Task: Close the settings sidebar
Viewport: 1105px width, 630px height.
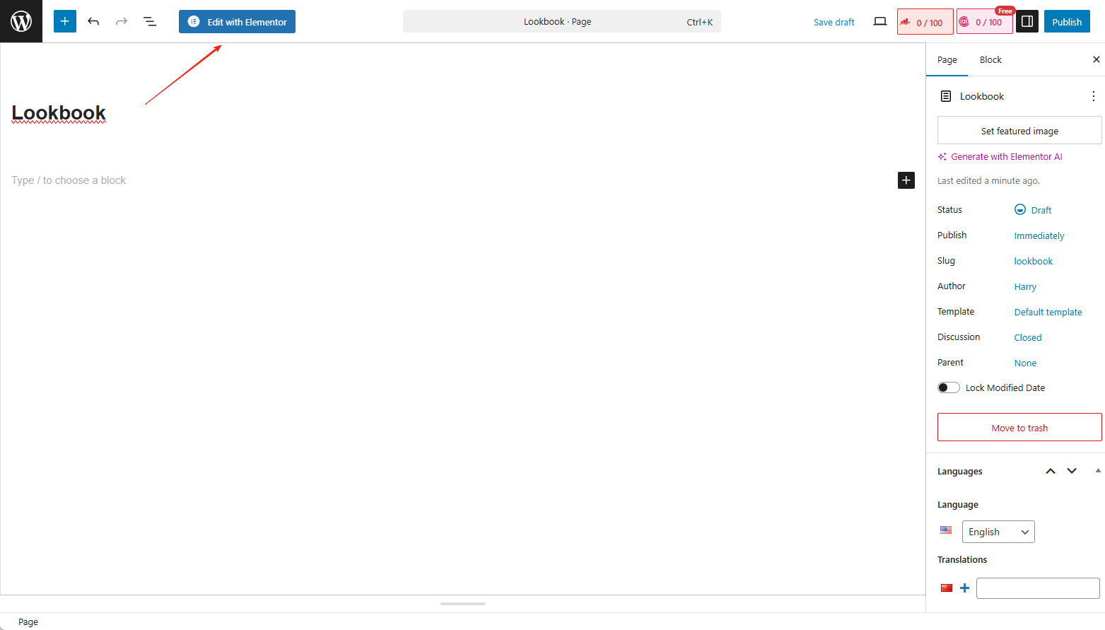Action: click(1097, 59)
